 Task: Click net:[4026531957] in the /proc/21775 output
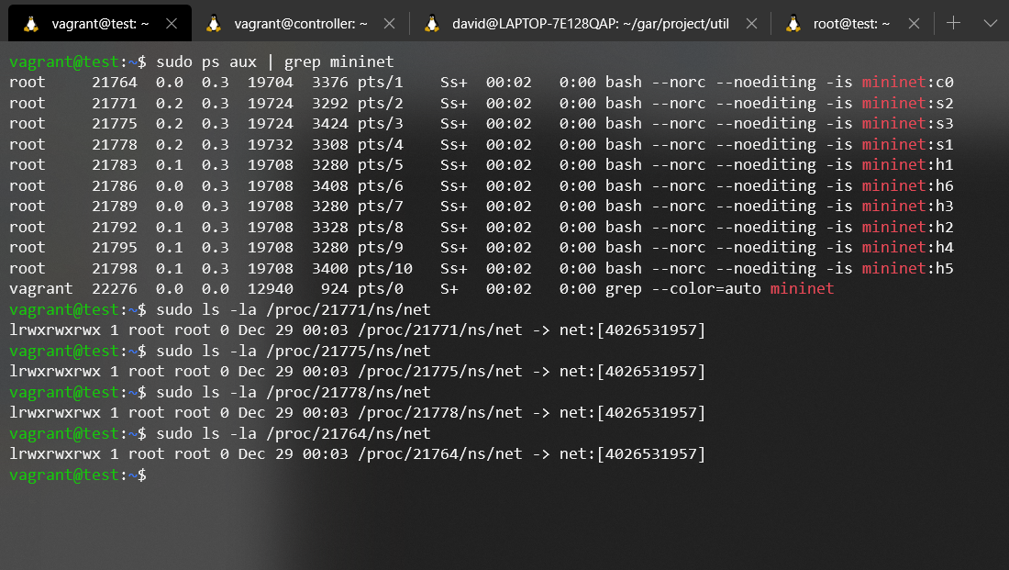coord(633,372)
